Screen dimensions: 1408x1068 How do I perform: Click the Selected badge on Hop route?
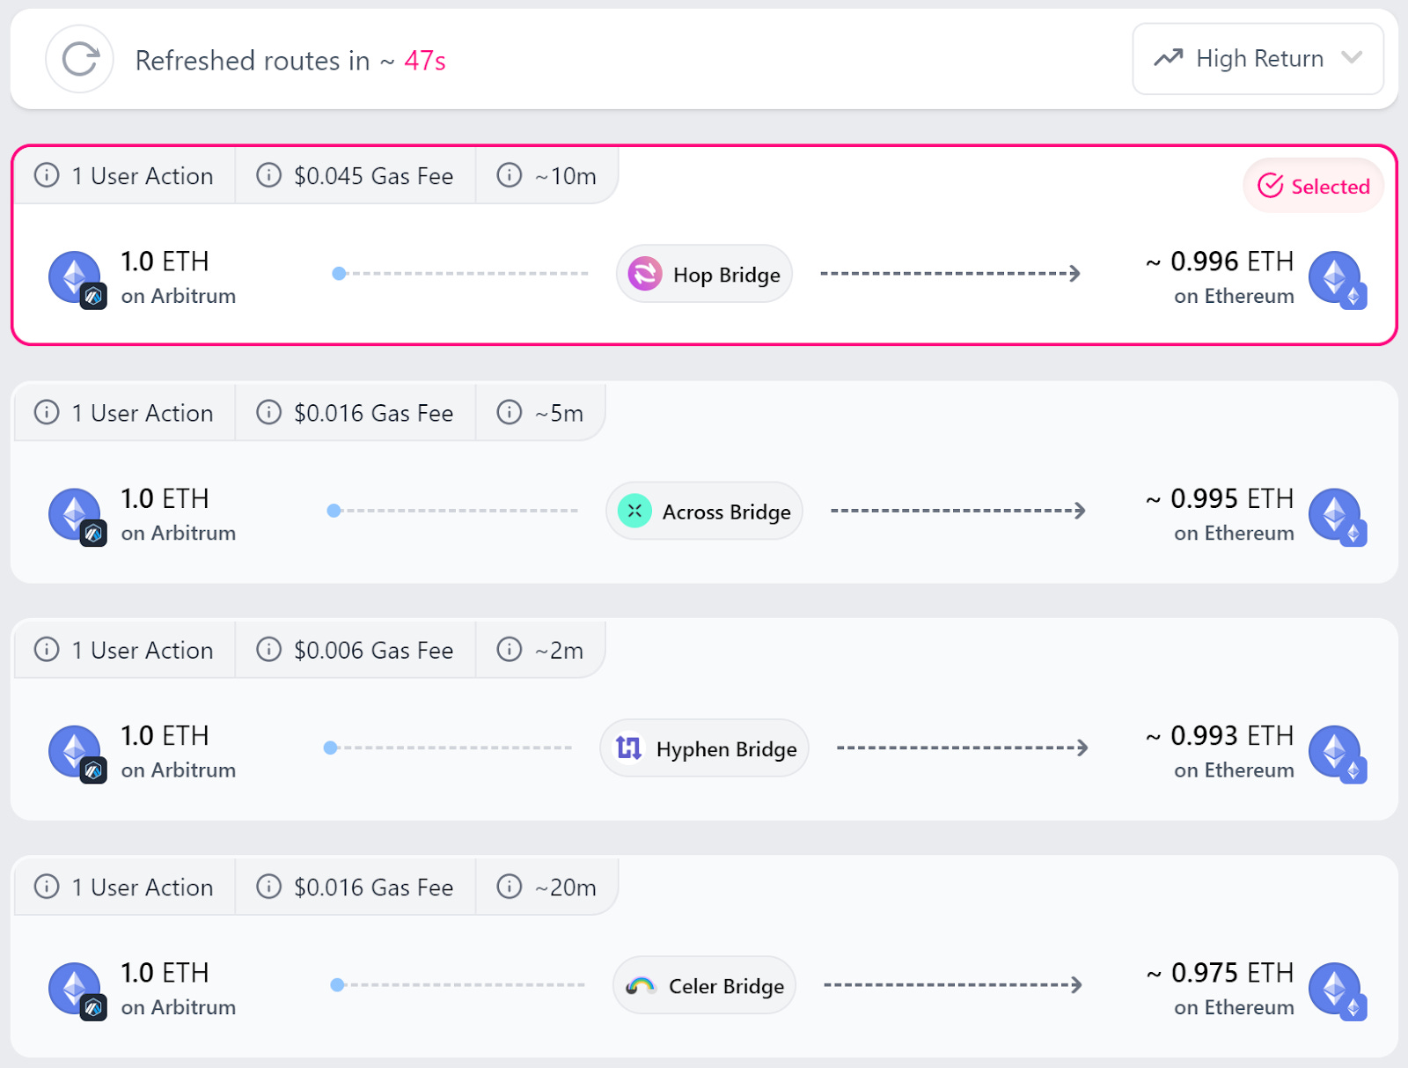click(1313, 186)
